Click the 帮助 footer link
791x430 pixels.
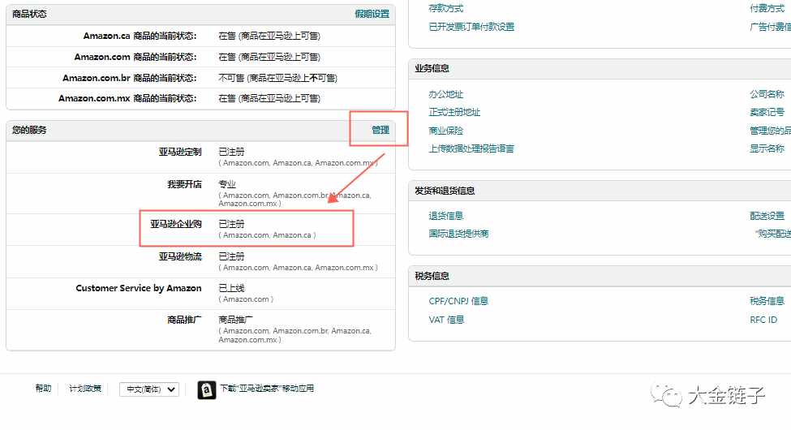click(43, 388)
